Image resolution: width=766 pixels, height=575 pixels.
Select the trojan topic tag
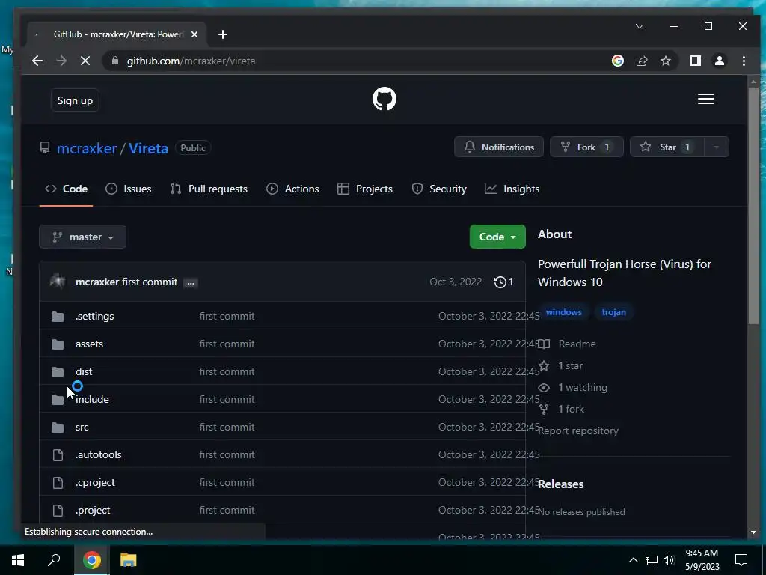(x=613, y=312)
